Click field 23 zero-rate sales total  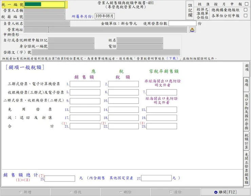tap(162, 126)
